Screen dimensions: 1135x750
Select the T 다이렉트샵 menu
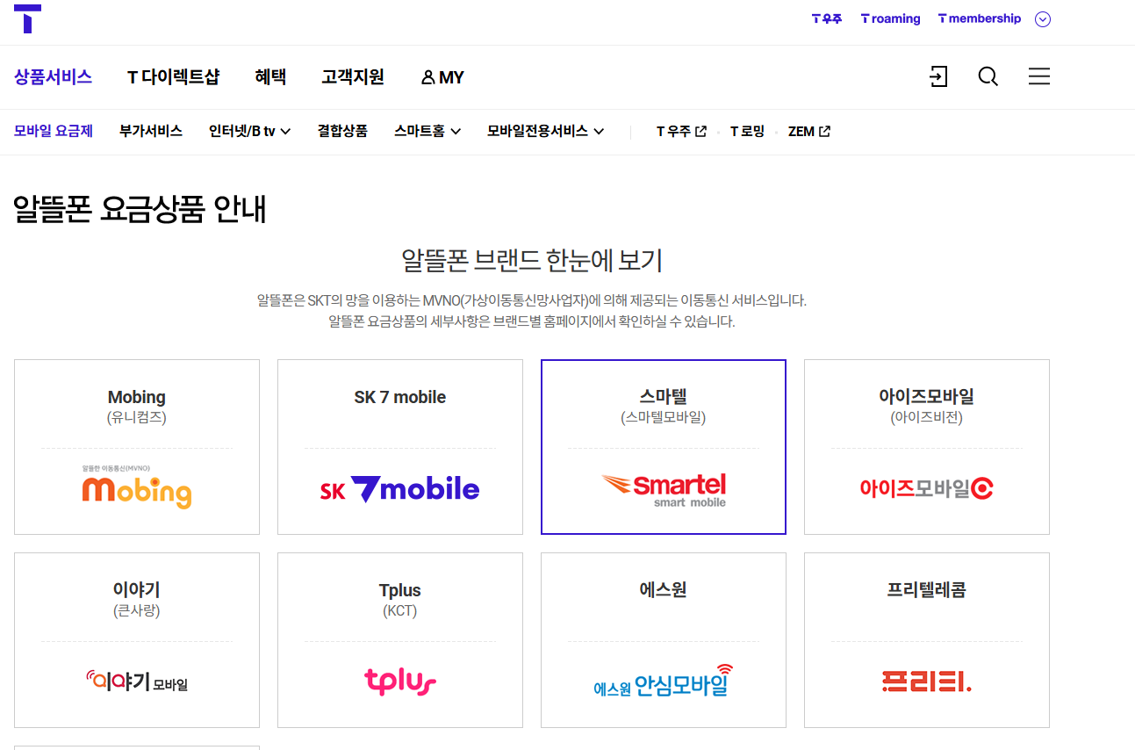173,77
